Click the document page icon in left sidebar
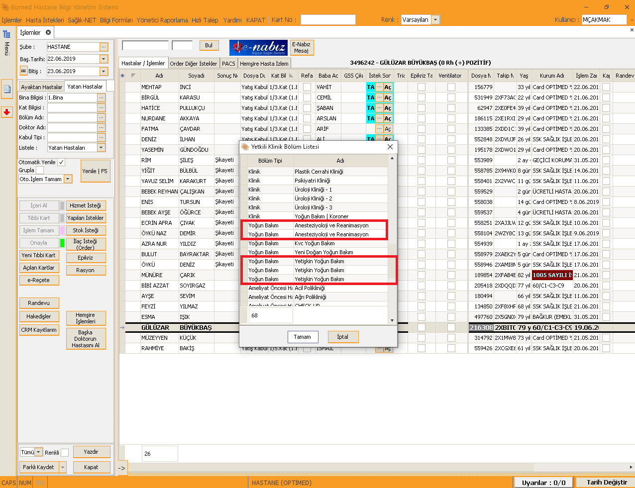 pyautogui.click(x=7, y=89)
